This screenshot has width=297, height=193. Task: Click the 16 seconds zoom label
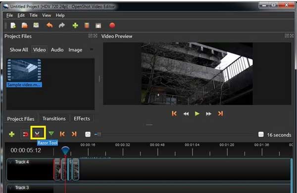(279, 135)
